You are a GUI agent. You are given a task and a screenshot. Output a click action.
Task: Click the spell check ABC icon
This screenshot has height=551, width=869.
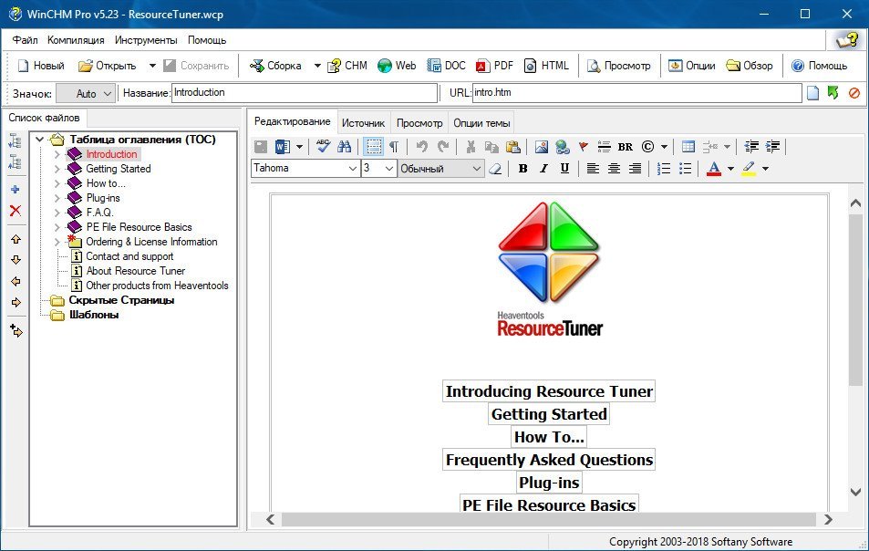(x=323, y=146)
